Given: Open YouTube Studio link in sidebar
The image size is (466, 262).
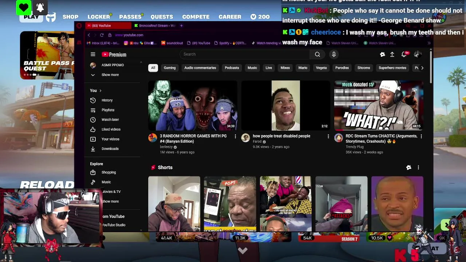Looking at the screenshot, I should click(113, 225).
